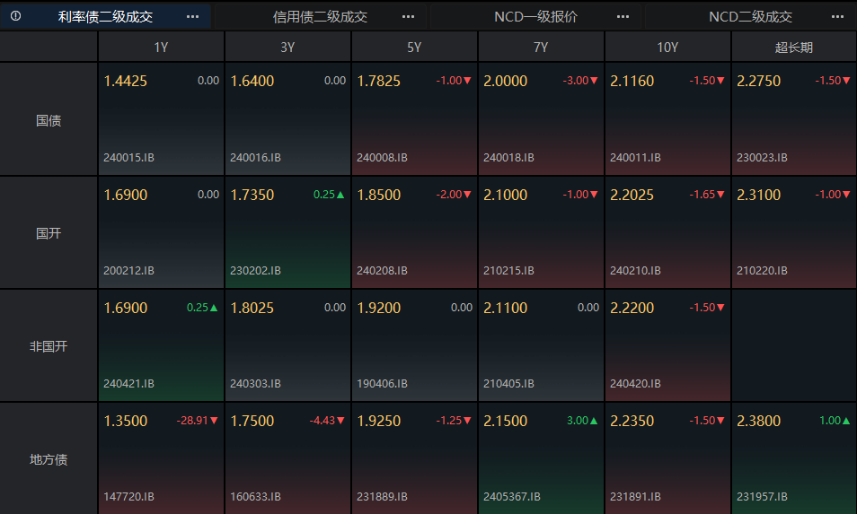Click the 超长期 column header
The height and width of the screenshot is (514, 857).
pyautogui.click(x=793, y=47)
